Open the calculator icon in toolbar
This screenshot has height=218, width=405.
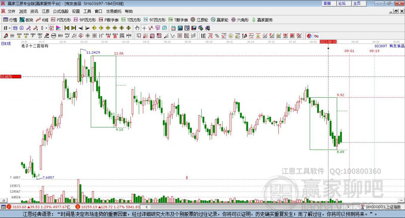coord(180,28)
